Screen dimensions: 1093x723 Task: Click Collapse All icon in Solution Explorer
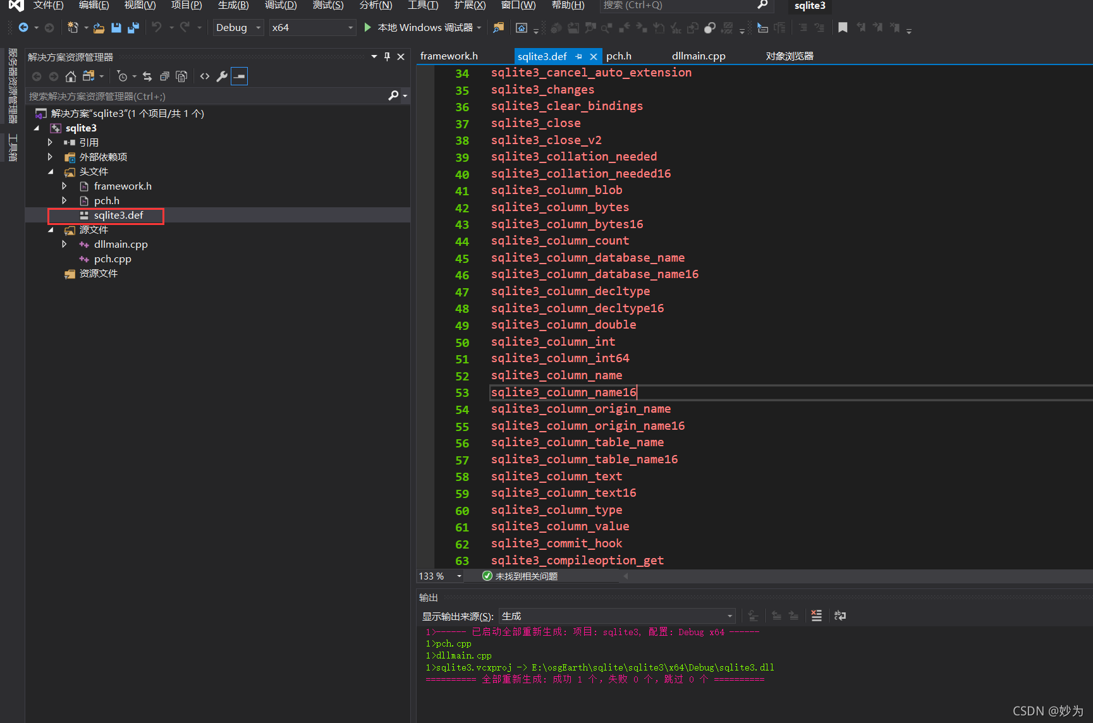click(164, 76)
